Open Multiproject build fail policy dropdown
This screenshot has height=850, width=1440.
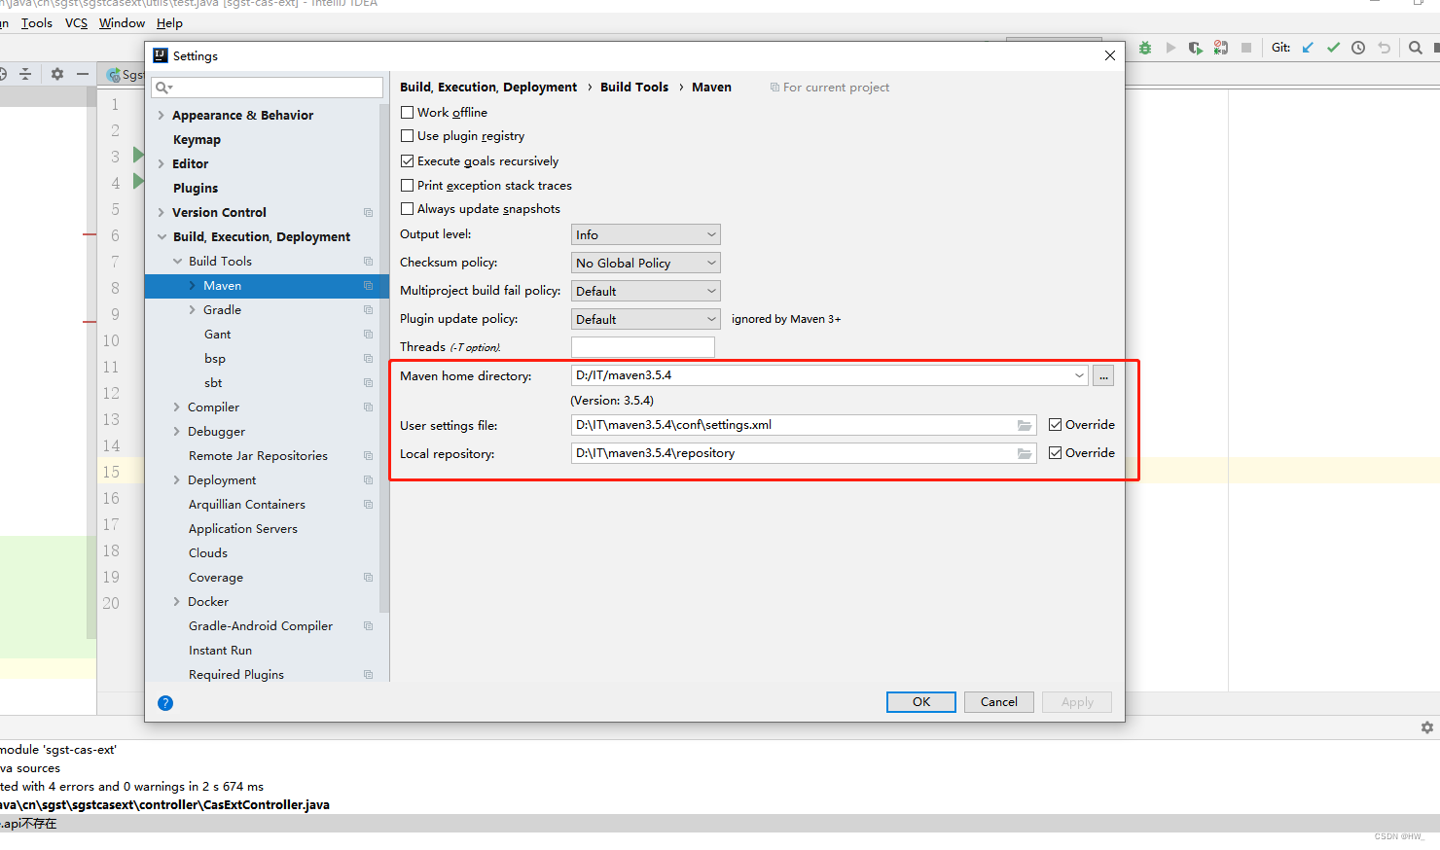pyautogui.click(x=646, y=291)
